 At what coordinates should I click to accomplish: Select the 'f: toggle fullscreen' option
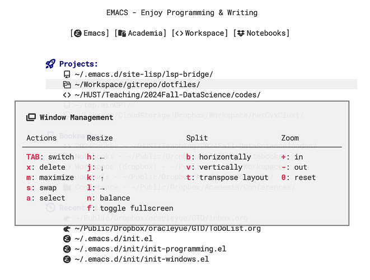[130, 208]
